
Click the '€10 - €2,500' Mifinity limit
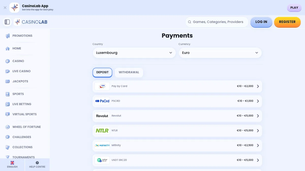click(245, 145)
